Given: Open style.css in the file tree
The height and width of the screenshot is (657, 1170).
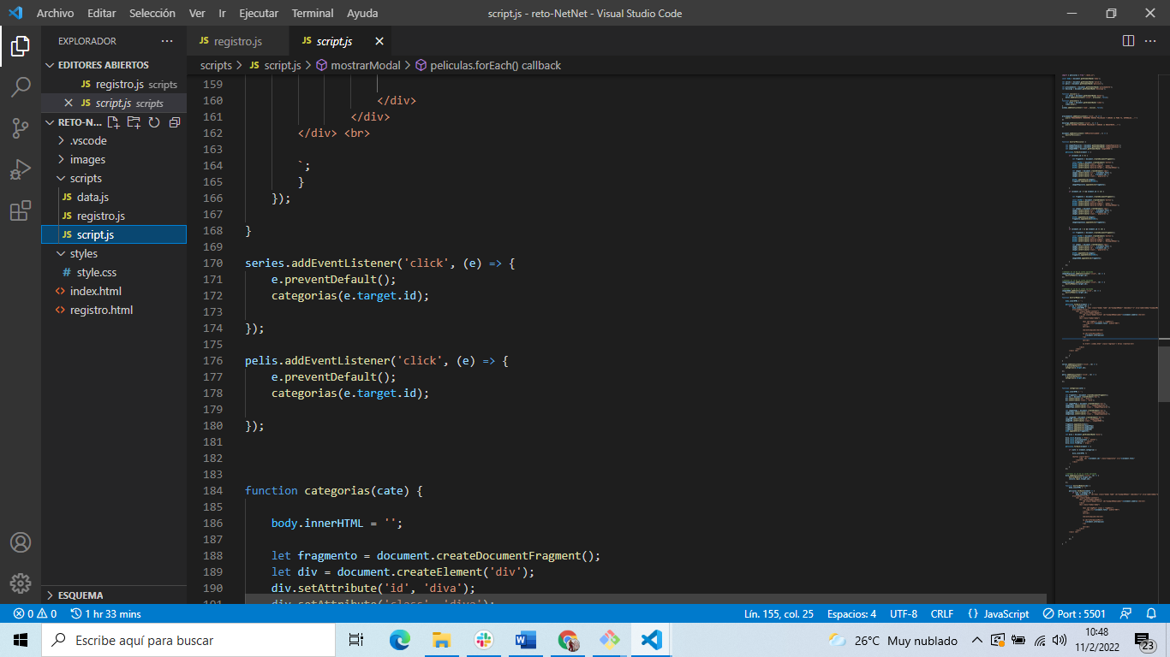Looking at the screenshot, I should 114,273.
